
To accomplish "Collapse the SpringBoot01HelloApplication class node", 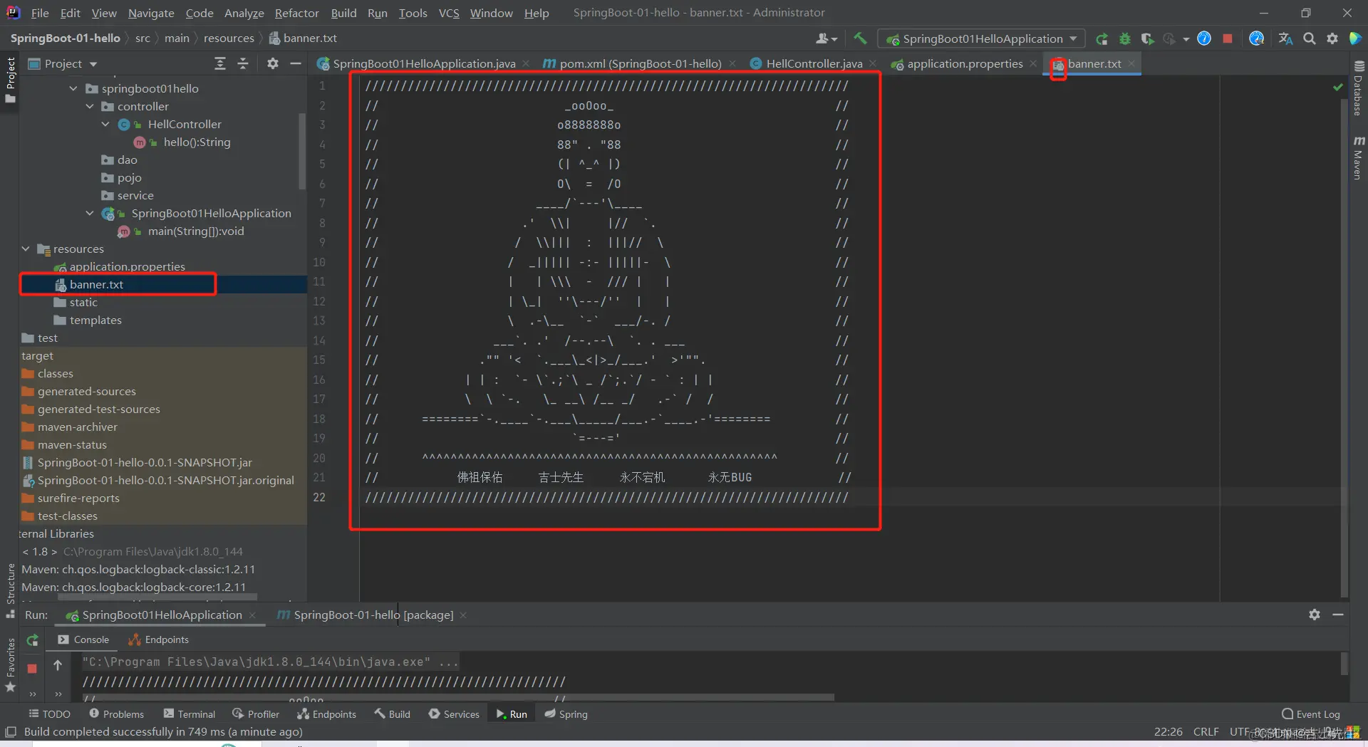I will point(90,214).
